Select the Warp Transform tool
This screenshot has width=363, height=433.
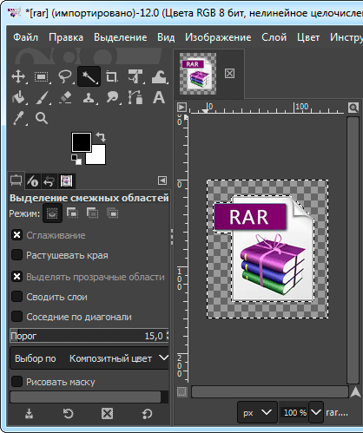tap(159, 77)
